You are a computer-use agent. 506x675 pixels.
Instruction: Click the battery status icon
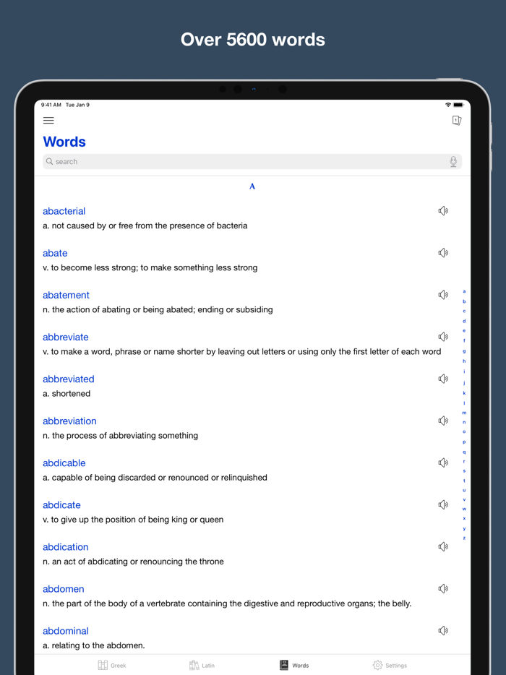coord(458,105)
